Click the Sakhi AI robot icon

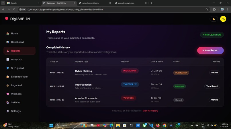click(8, 103)
